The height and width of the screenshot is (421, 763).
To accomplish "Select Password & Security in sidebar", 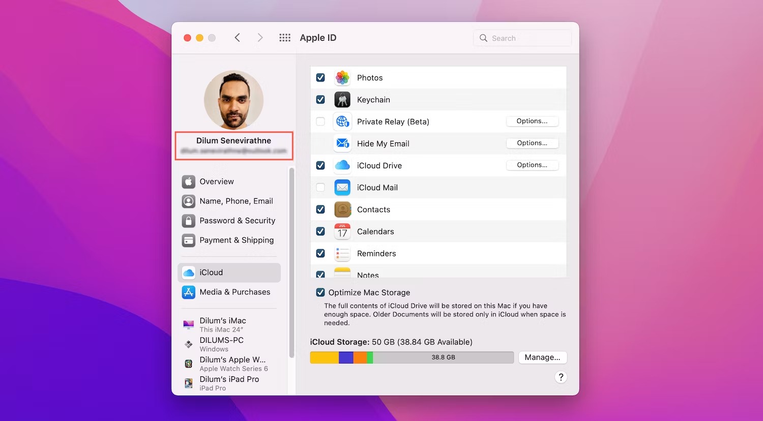I will click(237, 221).
